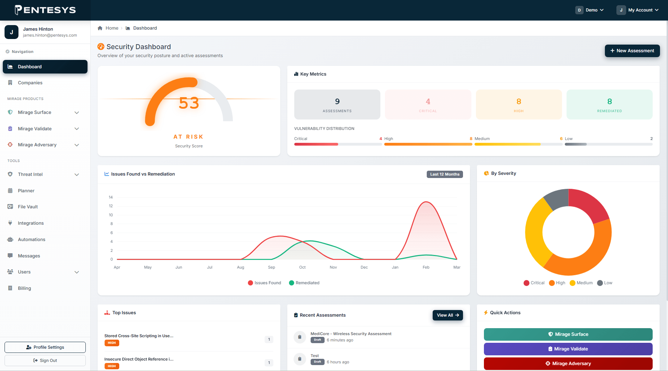Click the Automations robot icon
Image resolution: width=668 pixels, height=371 pixels.
coord(10,239)
